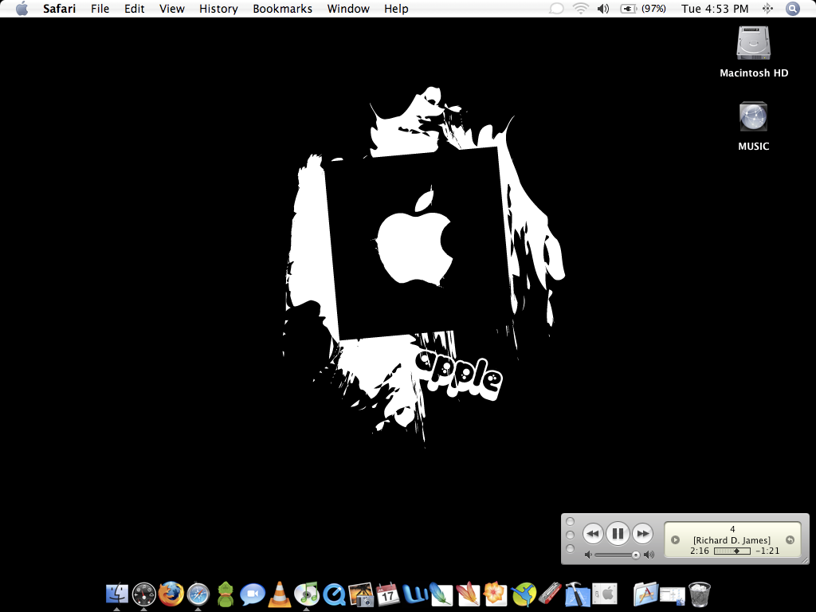The width and height of the screenshot is (816, 612).
Task: Open the Bluetooth menu bar icon
Action: [767, 8]
